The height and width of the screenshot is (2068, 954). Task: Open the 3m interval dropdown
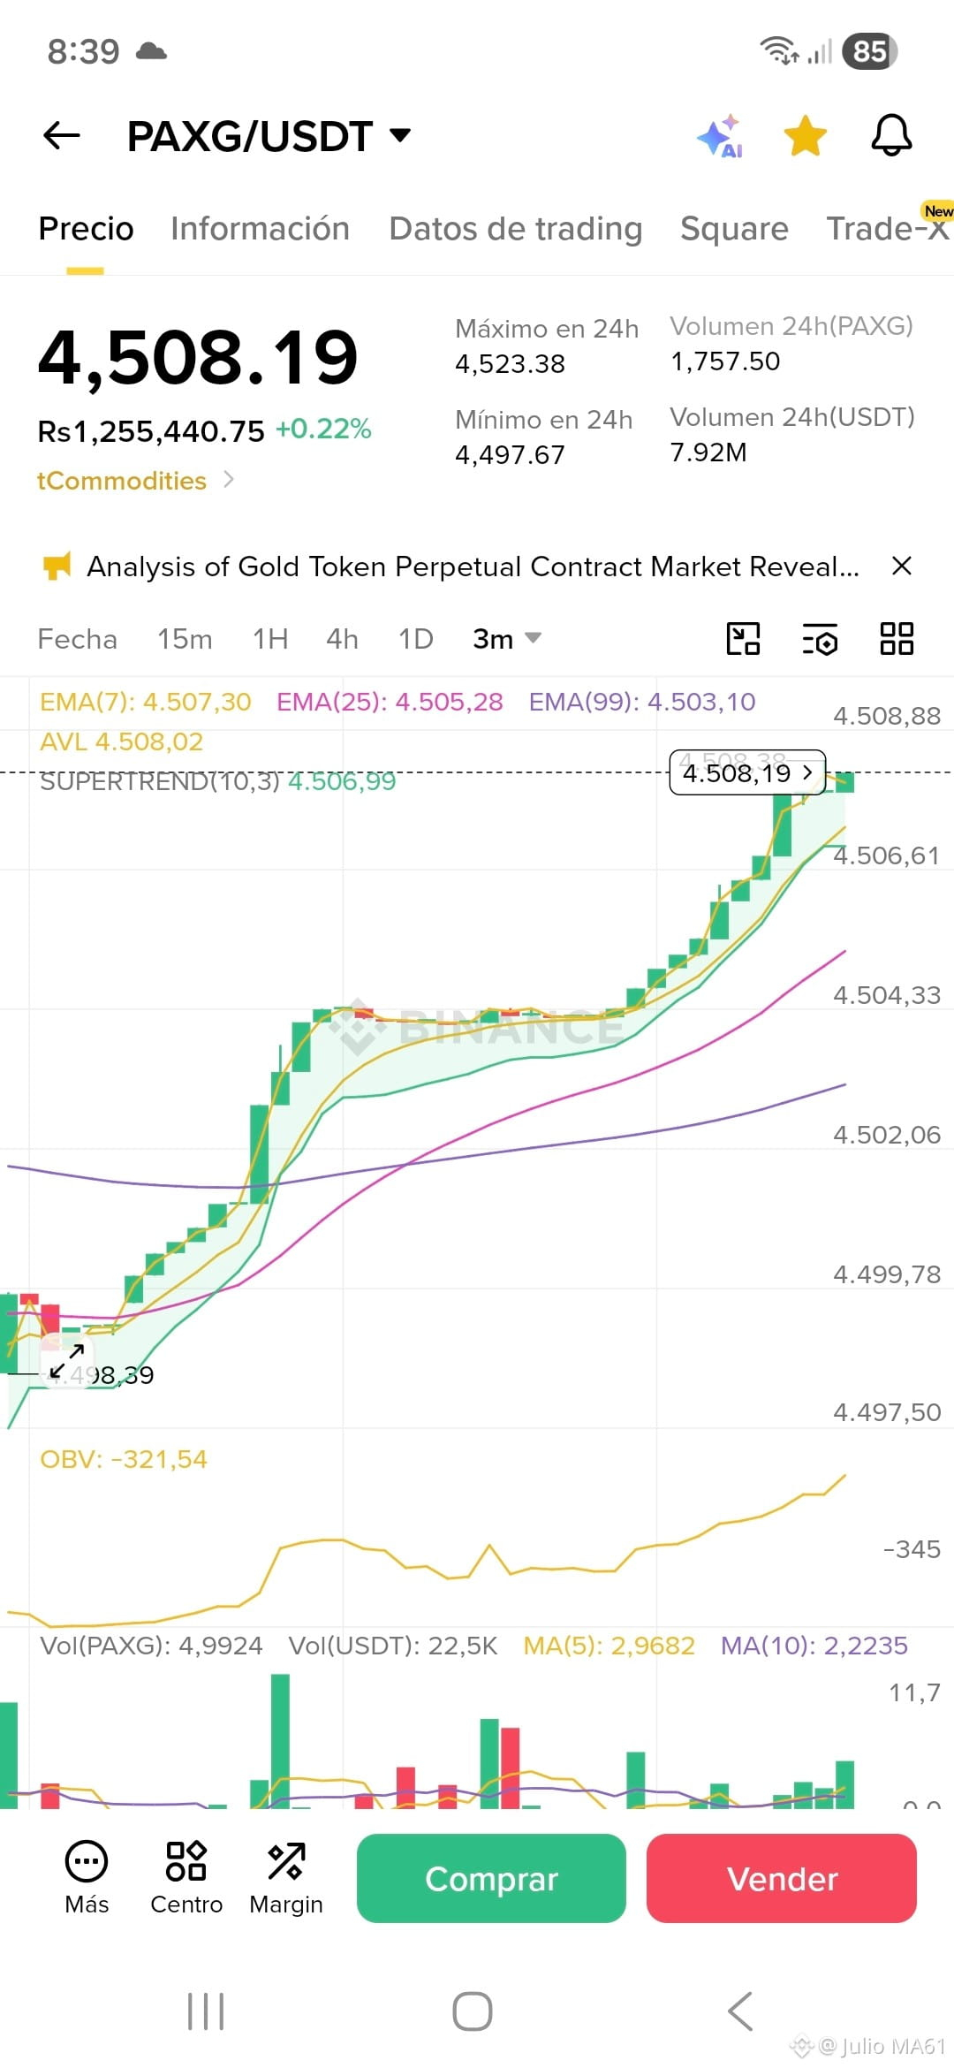[507, 639]
